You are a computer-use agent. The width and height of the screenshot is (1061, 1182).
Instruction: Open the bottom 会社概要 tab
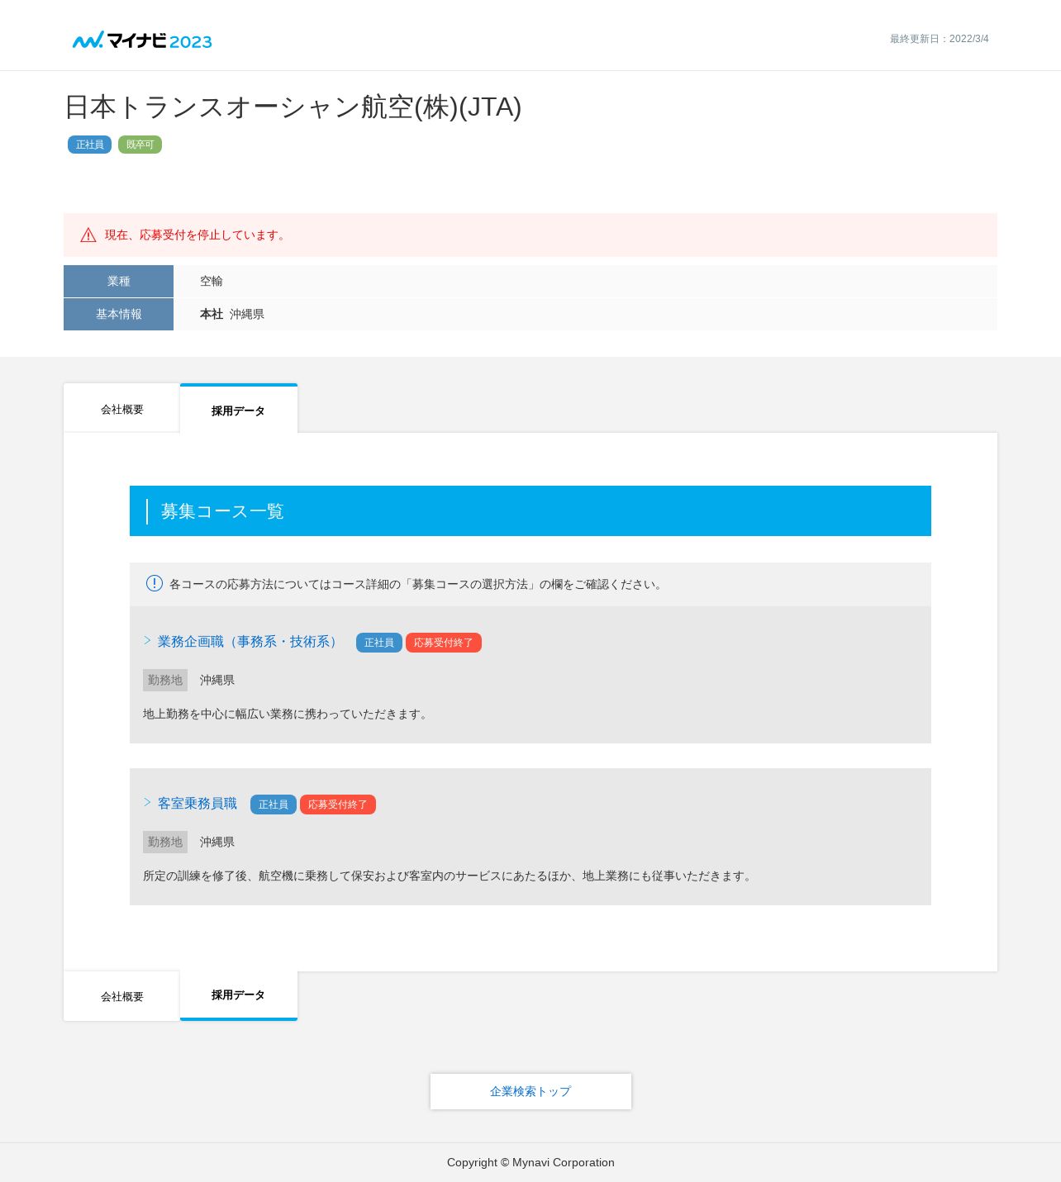[x=121, y=996]
